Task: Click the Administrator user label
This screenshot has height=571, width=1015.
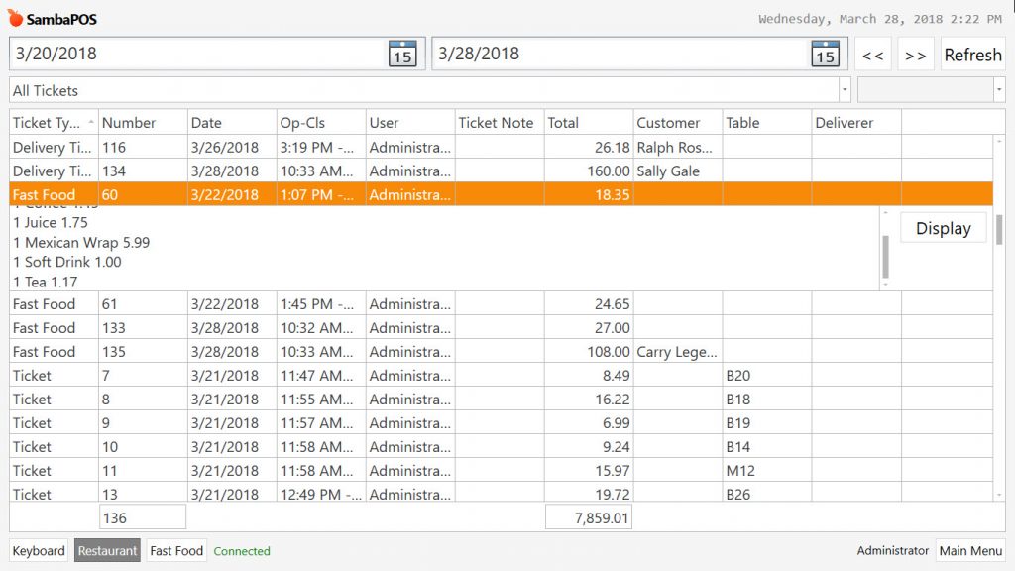Action: point(893,550)
